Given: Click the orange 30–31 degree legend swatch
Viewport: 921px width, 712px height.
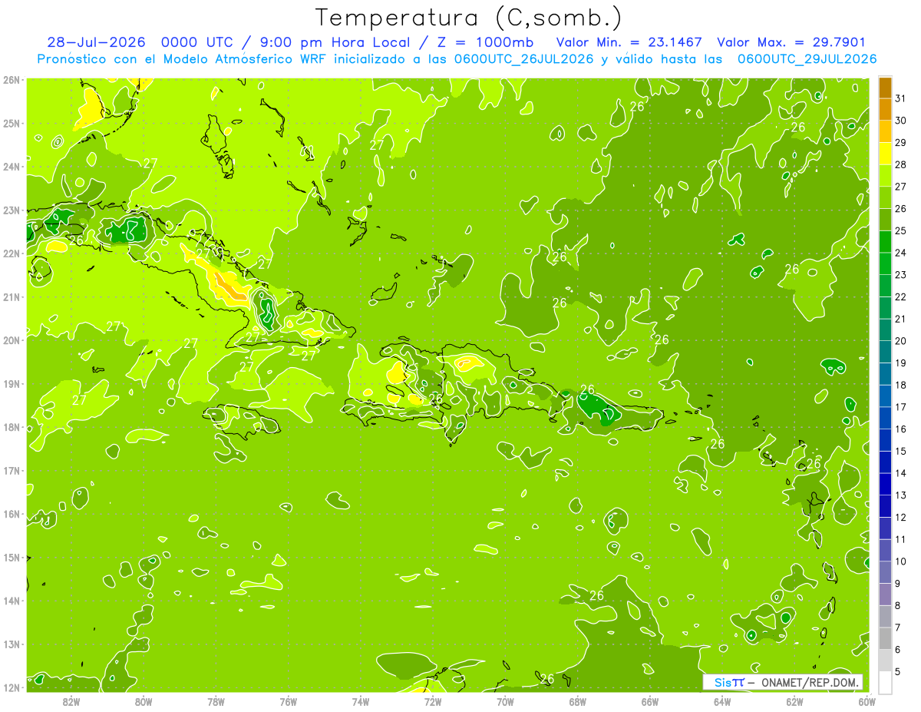Looking at the screenshot, I should (885, 109).
